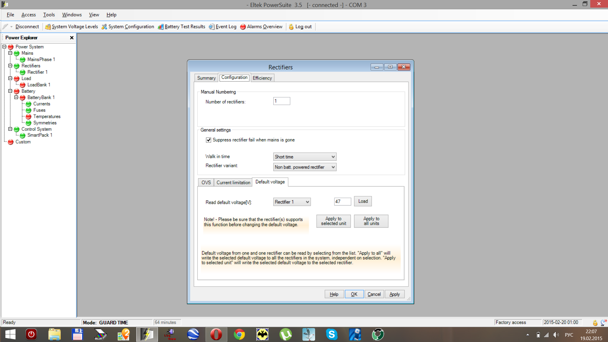Viewport: 608px width, 342px height.
Task: Click the PowerSuite taskbar icon
Action: 147,334
